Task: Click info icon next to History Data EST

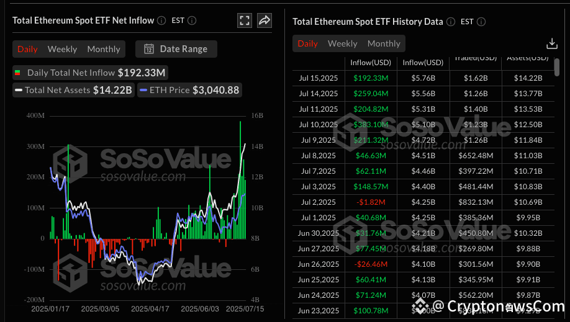Action: coord(481,22)
